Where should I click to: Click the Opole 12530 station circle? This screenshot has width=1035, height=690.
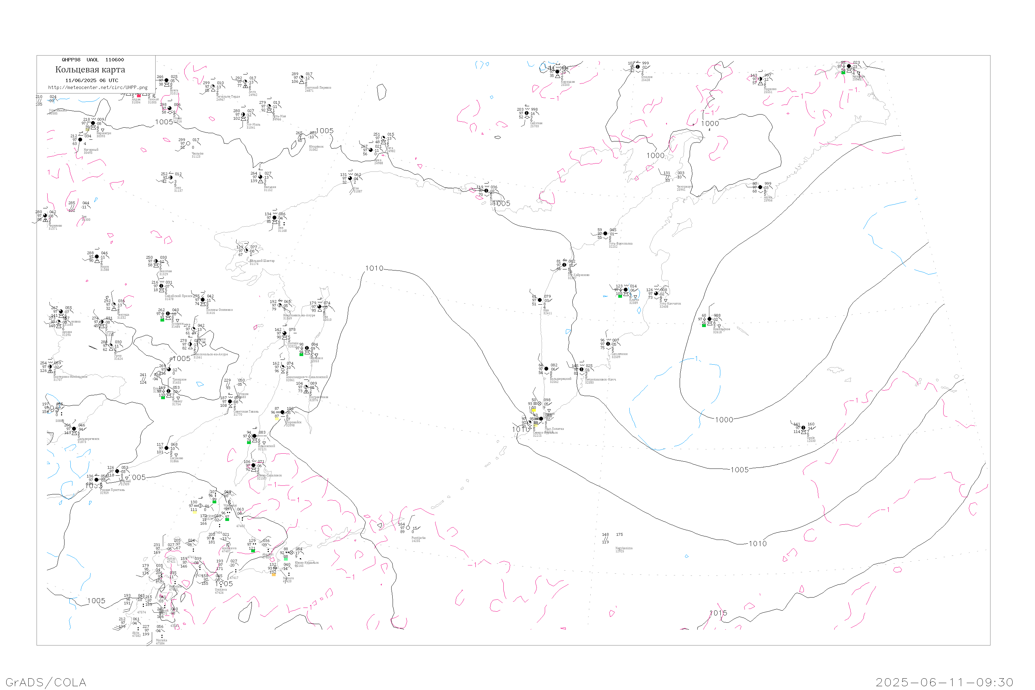(x=804, y=428)
